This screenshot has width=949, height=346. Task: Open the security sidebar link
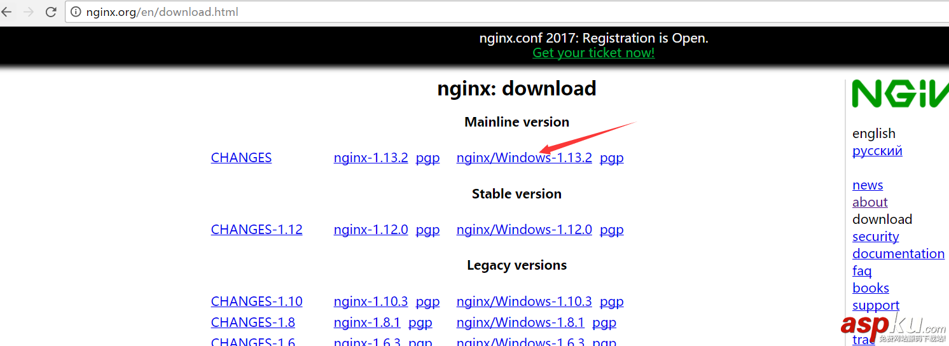tap(875, 237)
